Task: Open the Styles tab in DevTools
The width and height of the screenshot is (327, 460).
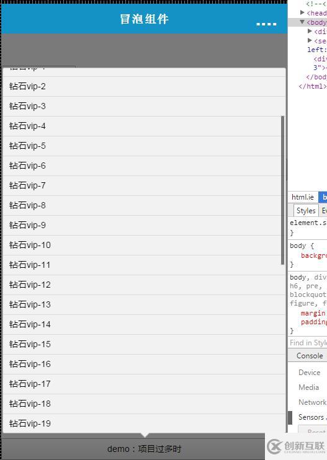Action: click(306, 211)
